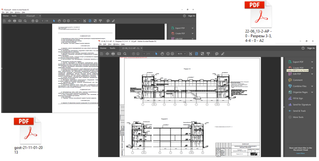The height and width of the screenshot is (161, 319).
Task: Activate Hand tool in the 87post.pdf window
Action: 59,21
